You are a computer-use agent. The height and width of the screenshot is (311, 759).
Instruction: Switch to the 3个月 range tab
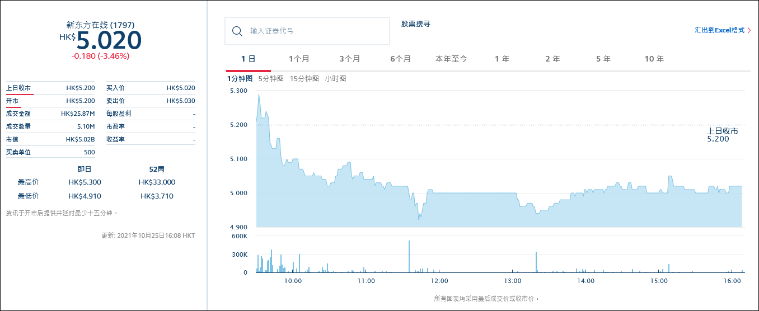point(350,59)
